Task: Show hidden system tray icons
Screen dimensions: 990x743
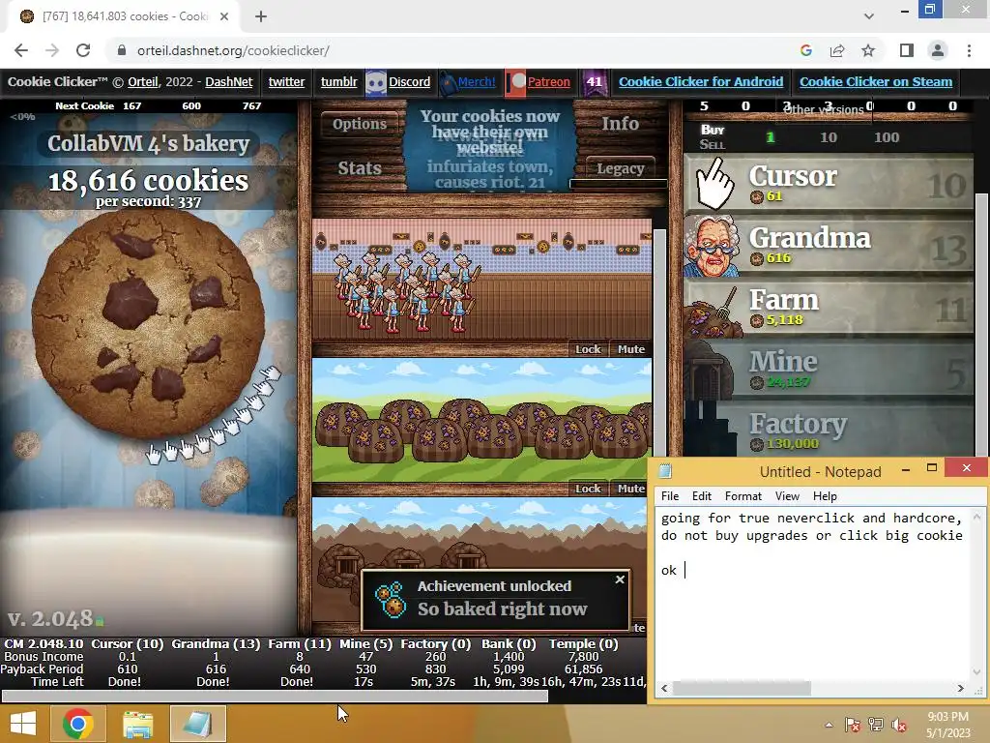Action: [829, 725]
